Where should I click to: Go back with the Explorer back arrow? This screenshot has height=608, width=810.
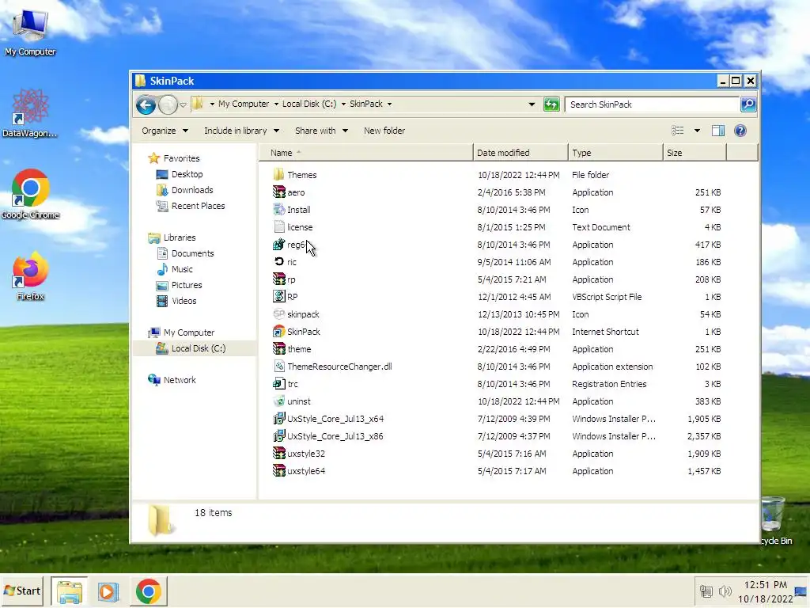point(146,105)
